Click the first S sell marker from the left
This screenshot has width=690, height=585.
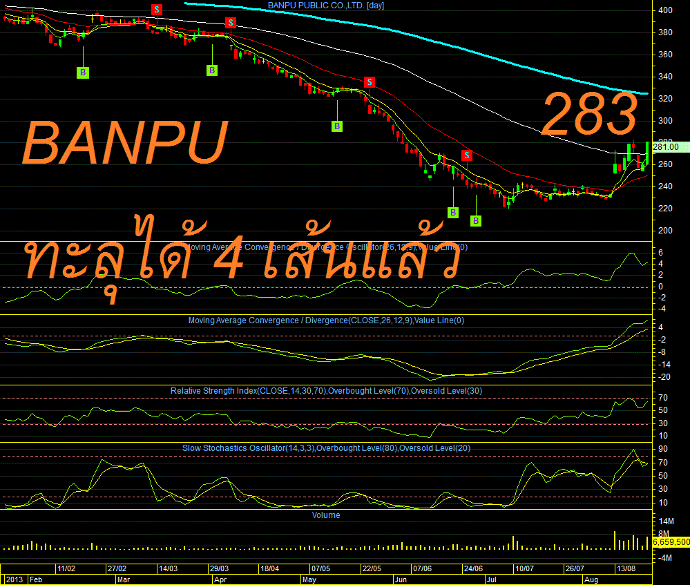click(x=157, y=10)
